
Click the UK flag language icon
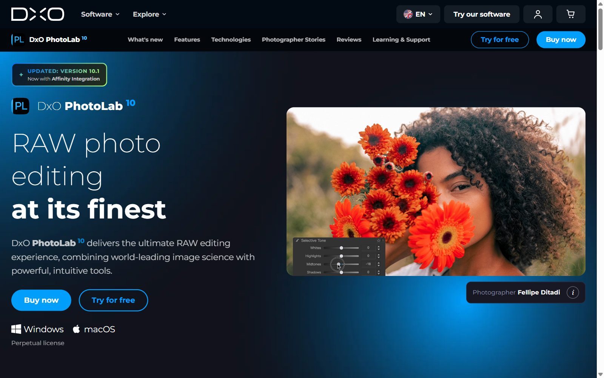(x=408, y=14)
